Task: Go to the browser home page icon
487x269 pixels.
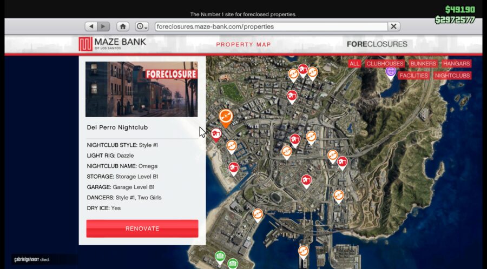Action: point(123,26)
